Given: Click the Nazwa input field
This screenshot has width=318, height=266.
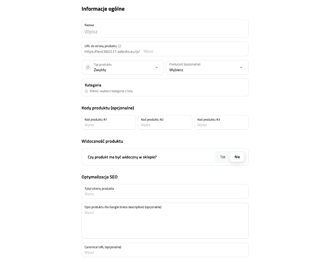Looking at the screenshot, I should tap(165, 32).
